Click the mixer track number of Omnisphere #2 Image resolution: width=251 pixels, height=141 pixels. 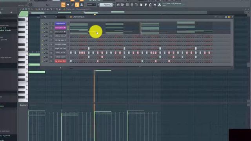pos(51,28)
